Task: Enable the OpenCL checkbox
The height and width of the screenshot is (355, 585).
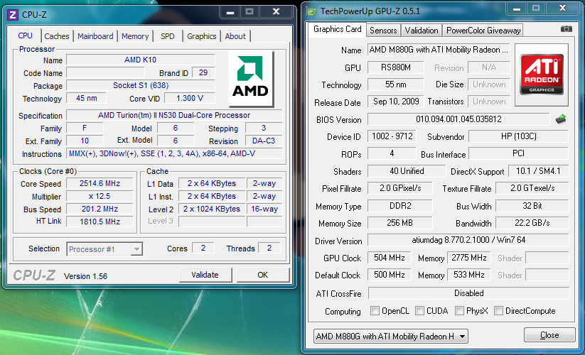Action: pos(375,310)
